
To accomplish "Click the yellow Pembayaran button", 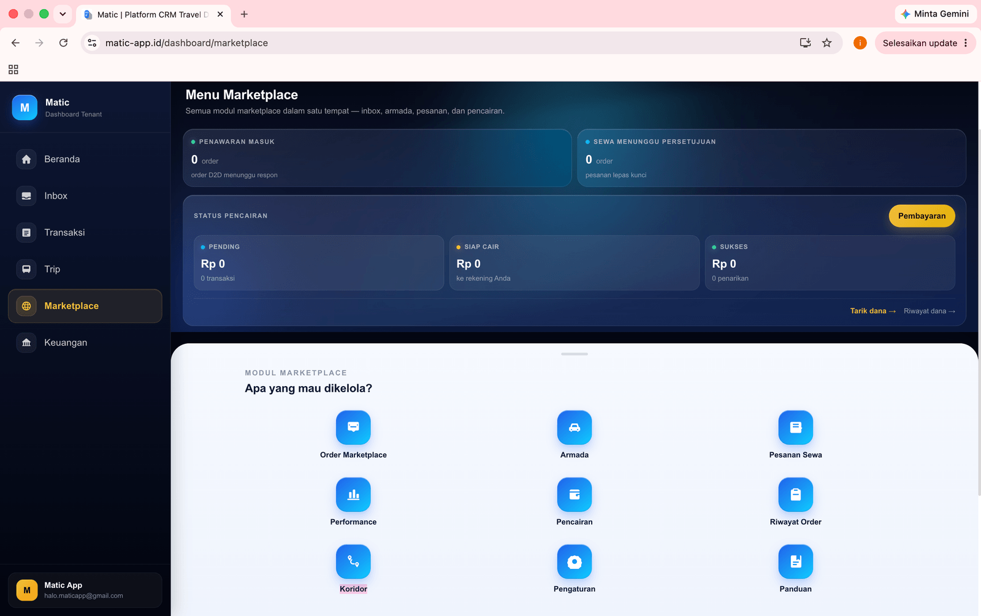I will click(922, 216).
